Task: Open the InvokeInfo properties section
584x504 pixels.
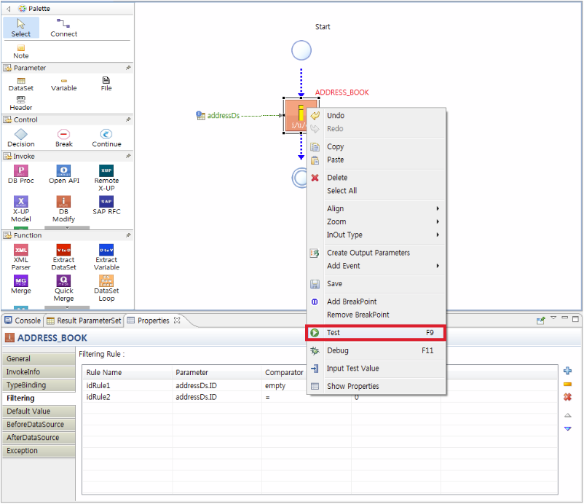Action: click(x=39, y=371)
